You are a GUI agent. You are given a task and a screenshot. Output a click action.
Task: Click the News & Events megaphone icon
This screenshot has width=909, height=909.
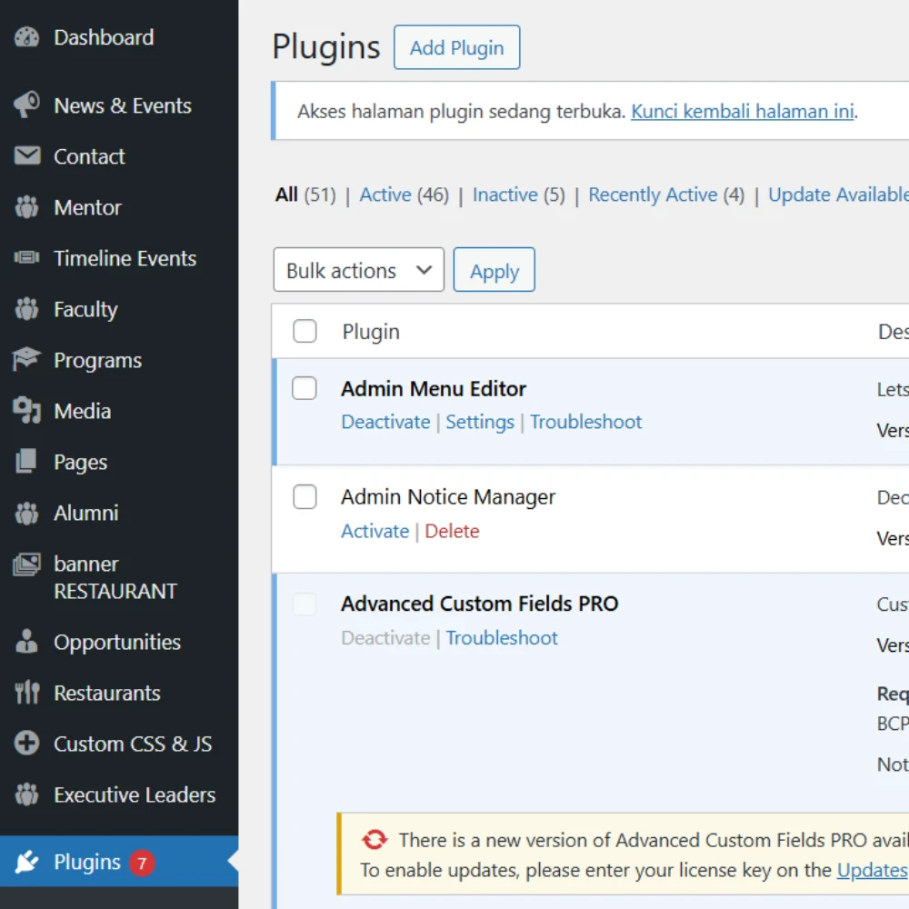point(27,105)
